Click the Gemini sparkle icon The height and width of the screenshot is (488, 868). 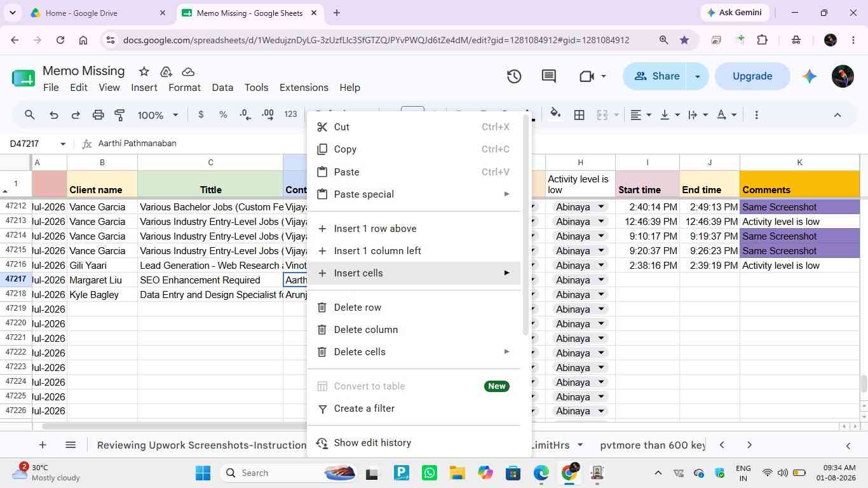(x=809, y=76)
